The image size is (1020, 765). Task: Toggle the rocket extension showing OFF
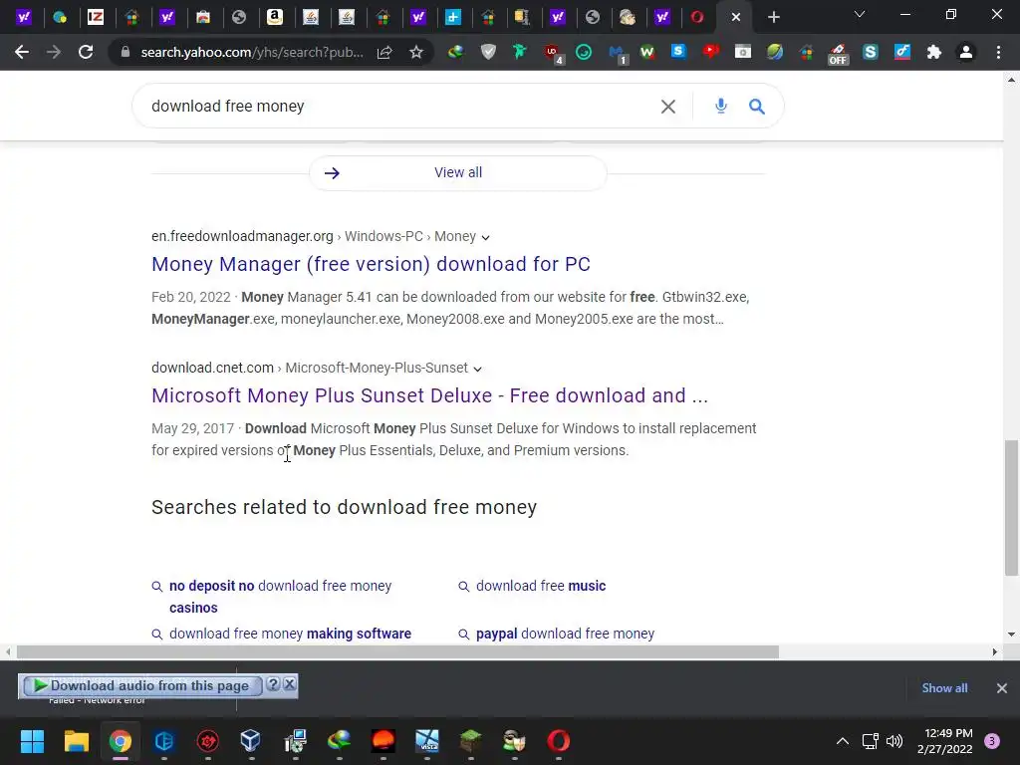click(838, 53)
